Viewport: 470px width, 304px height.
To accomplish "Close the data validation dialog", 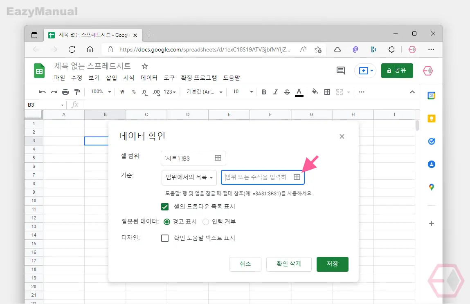I will (342, 136).
